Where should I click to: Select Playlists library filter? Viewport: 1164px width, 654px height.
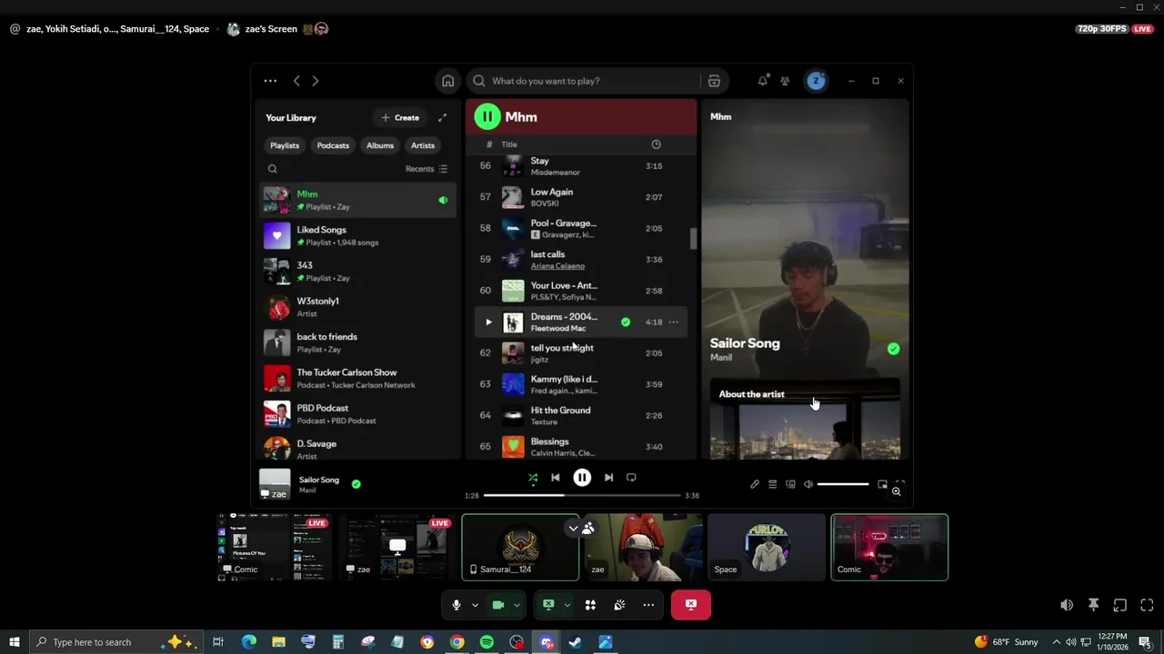[285, 145]
